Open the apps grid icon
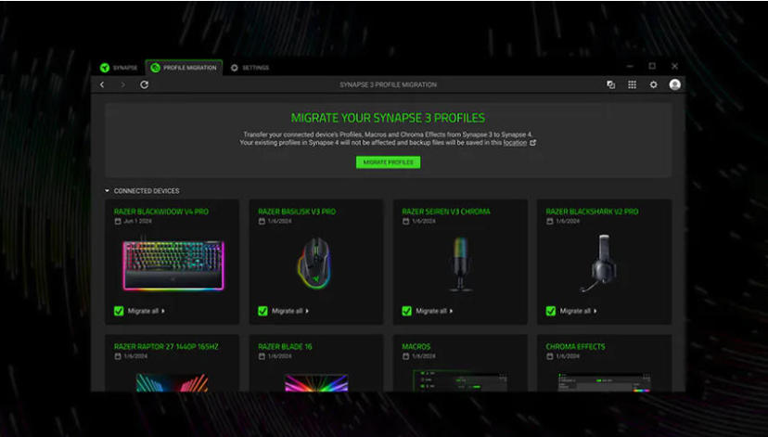 click(632, 84)
